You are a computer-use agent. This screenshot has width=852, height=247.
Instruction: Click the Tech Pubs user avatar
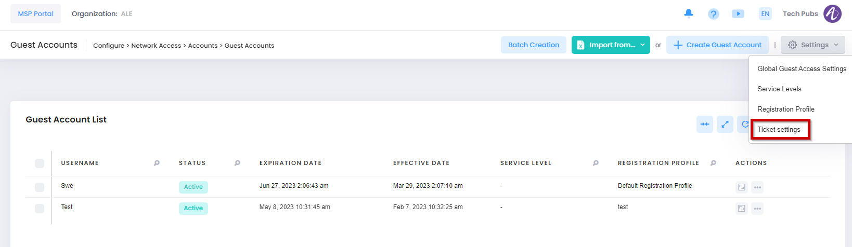[x=832, y=14]
